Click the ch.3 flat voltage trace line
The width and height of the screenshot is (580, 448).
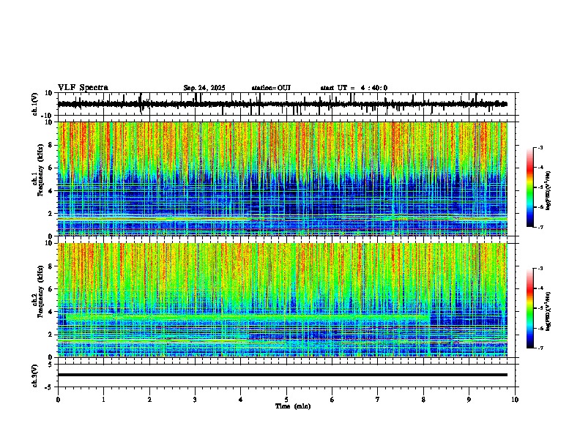(283, 375)
